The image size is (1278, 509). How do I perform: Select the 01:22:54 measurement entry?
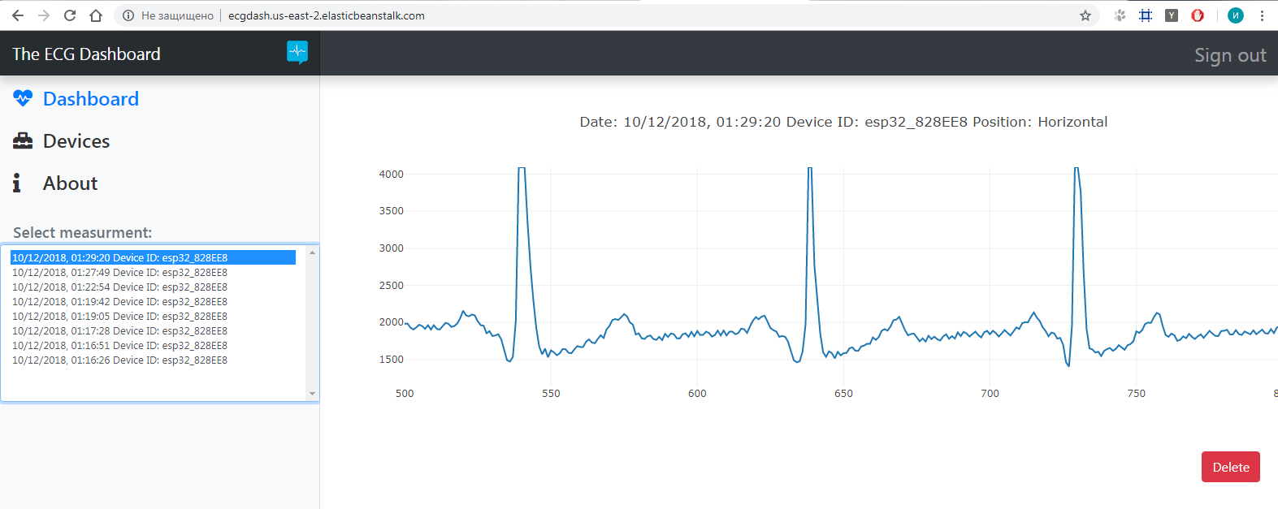[x=119, y=287]
